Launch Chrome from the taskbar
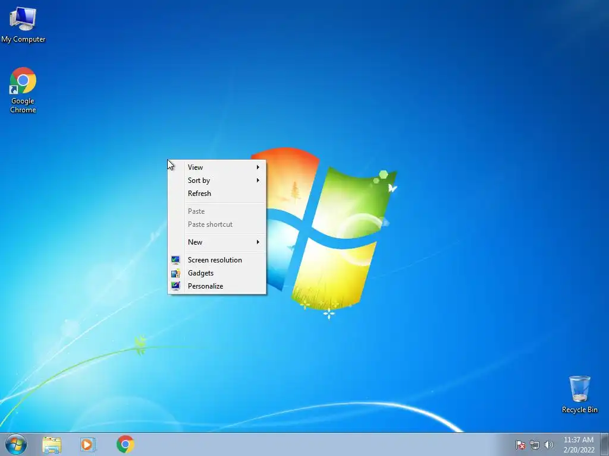The height and width of the screenshot is (456, 609). (125, 444)
